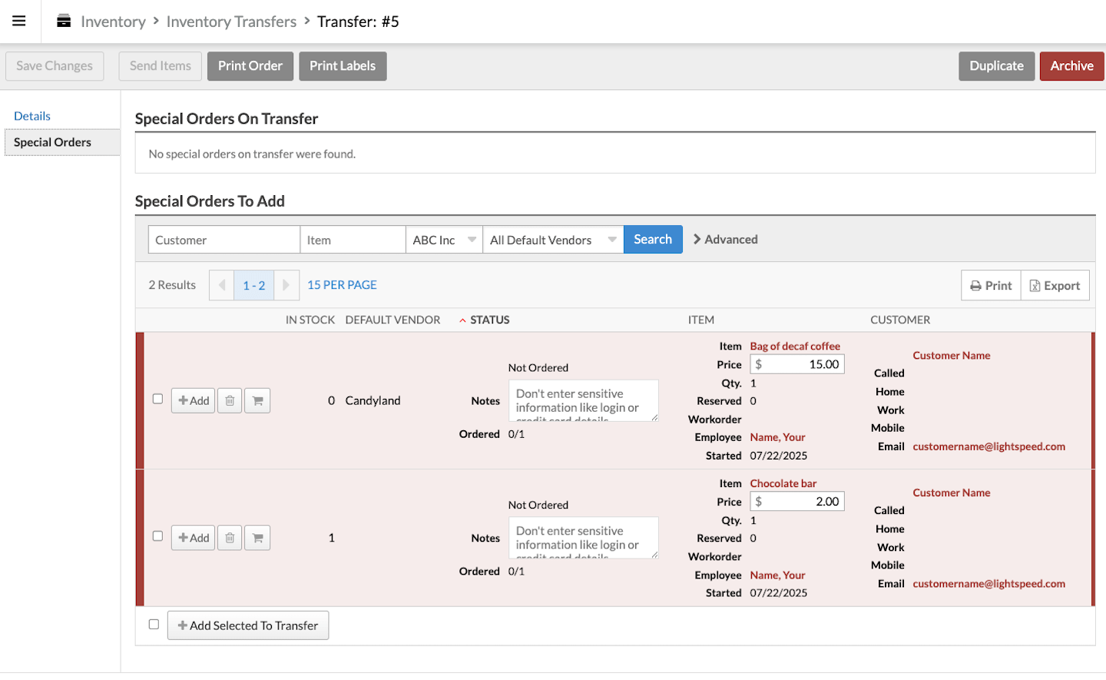The height and width of the screenshot is (680, 1106).
Task: Click cart icon for Bag of decaf coffee
Action: (x=257, y=400)
